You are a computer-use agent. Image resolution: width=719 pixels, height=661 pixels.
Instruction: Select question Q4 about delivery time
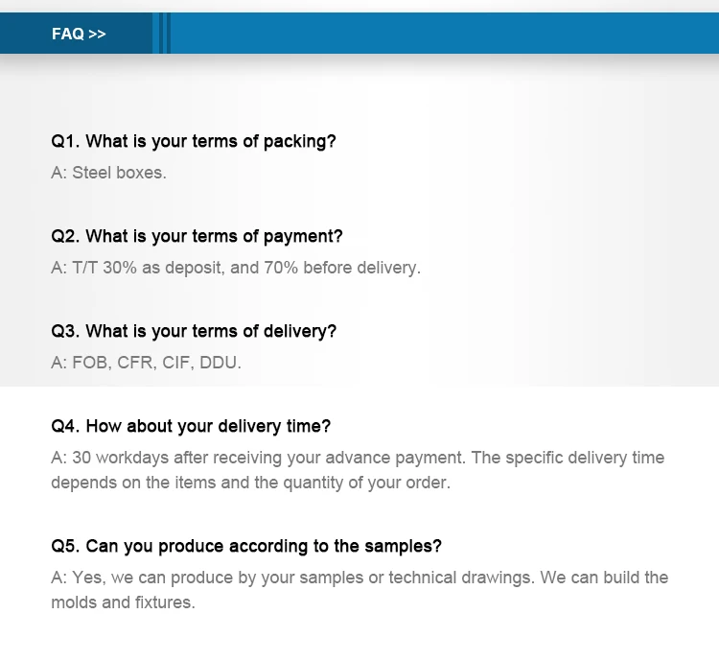[191, 426]
